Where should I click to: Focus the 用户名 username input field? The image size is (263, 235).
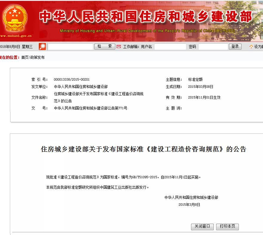pyautogui.click(x=170, y=47)
